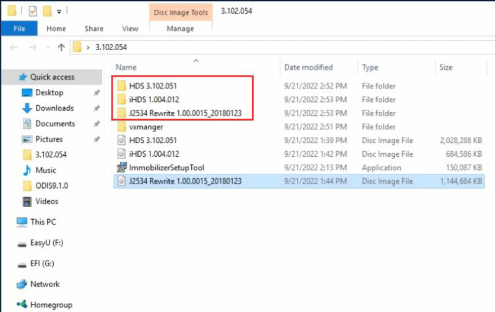The image size is (495, 312).
Task: Unpin Downloads from Quick access
Action: tap(97, 108)
